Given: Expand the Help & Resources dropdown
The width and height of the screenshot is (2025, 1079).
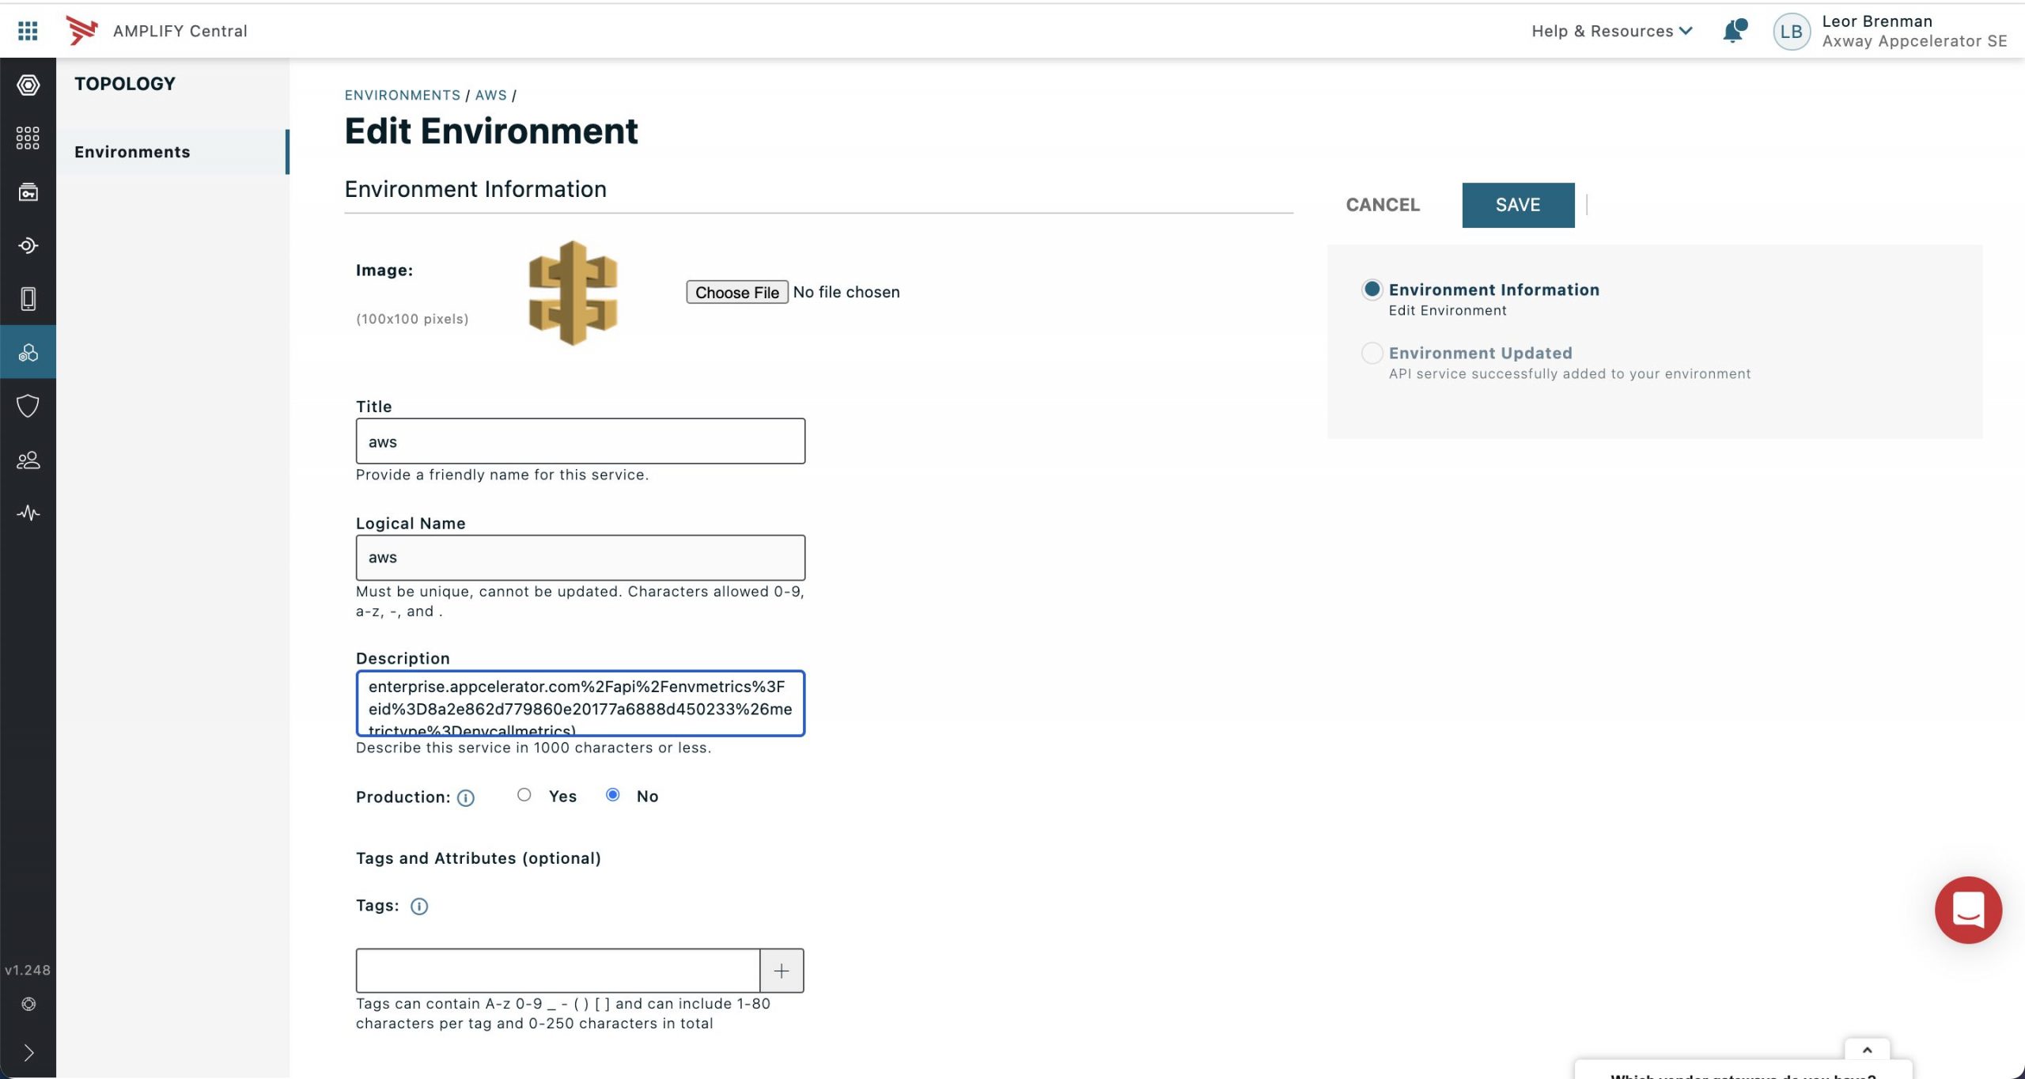Looking at the screenshot, I should click(x=1611, y=31).
